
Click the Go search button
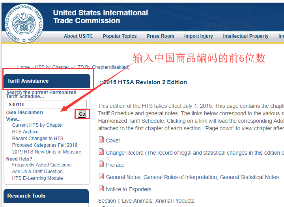pyautogui.click(x=82, y=114)
